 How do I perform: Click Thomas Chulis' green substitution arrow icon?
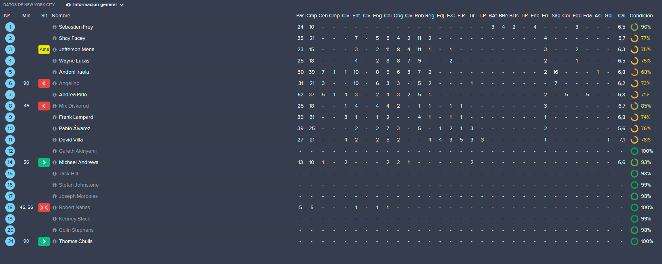44,241
